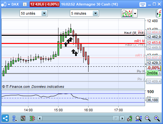Click the Piv J line label
163x124 pixels.
point(141,79)
